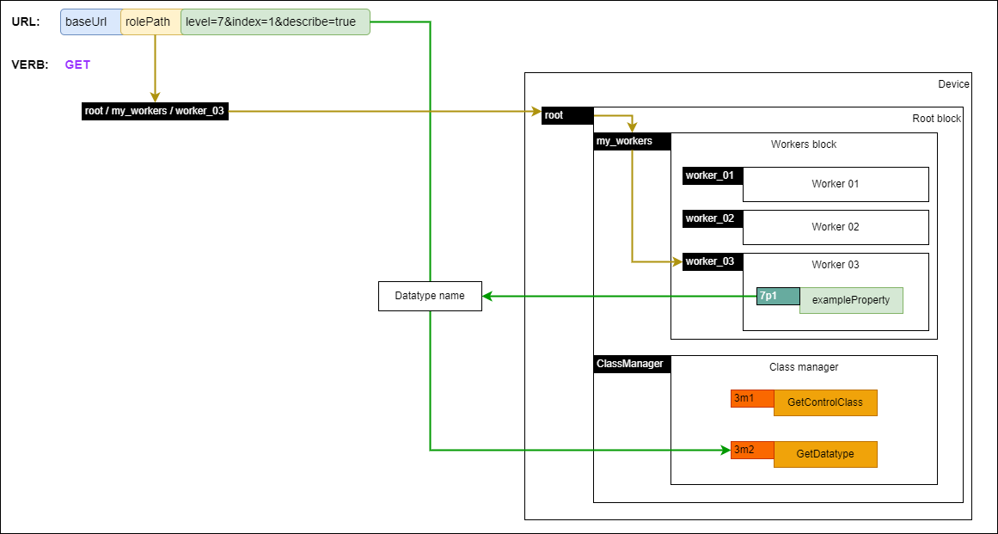Click the worker_01 label tag
The width and height of the screenshot is (998, 534).
pos(711,175)
